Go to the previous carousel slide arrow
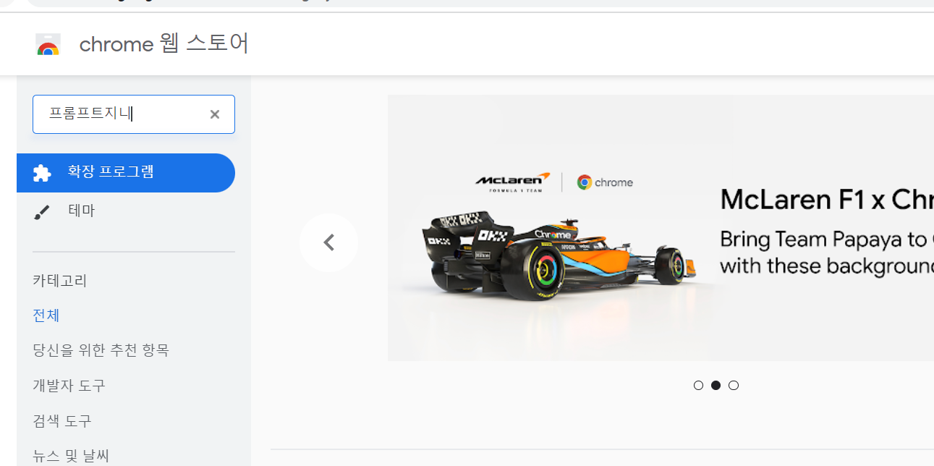The image size is (934, 466). click(328, 242)
